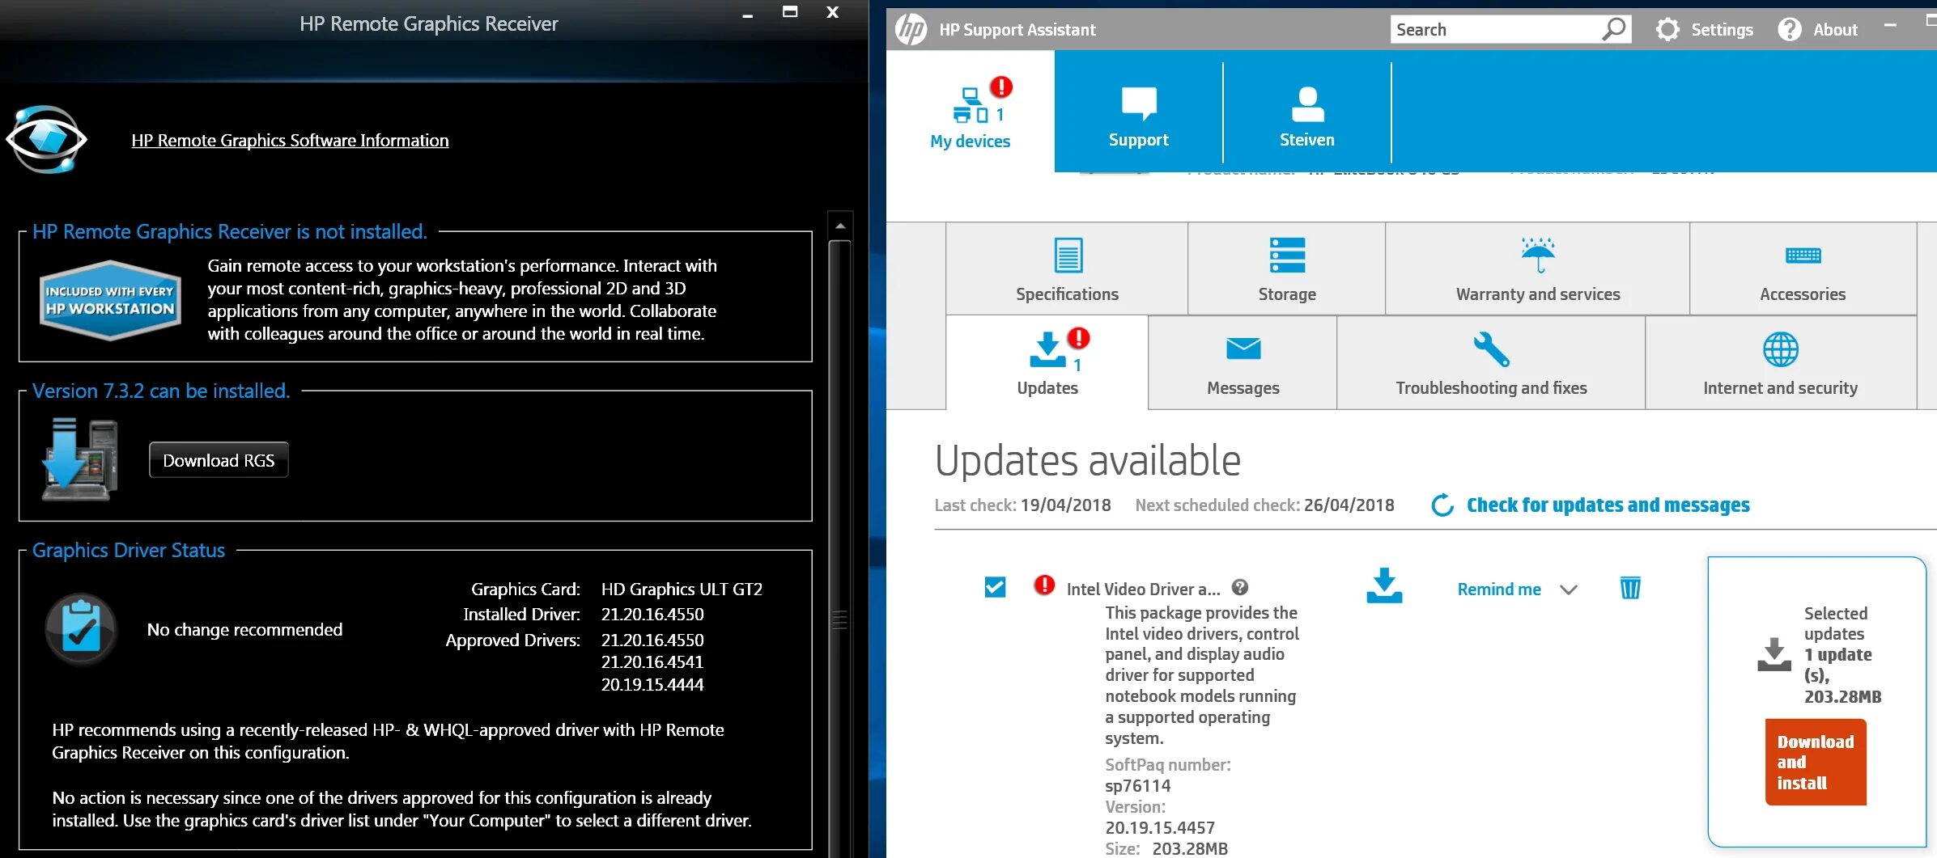
Task: Click the My devices alert badge
Action: click(1002, 87)
